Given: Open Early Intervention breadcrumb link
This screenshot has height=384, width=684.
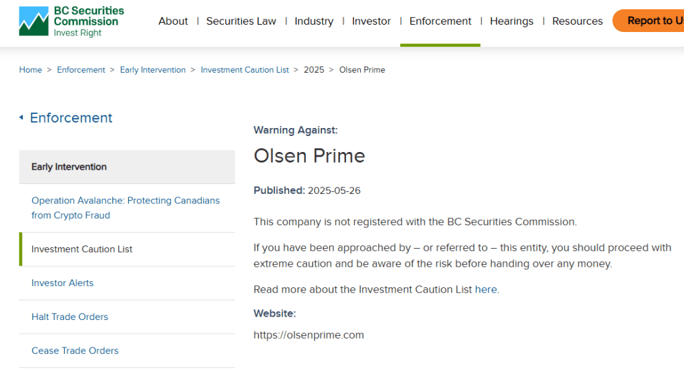Looking at the screenshot, I should [153, 69].
